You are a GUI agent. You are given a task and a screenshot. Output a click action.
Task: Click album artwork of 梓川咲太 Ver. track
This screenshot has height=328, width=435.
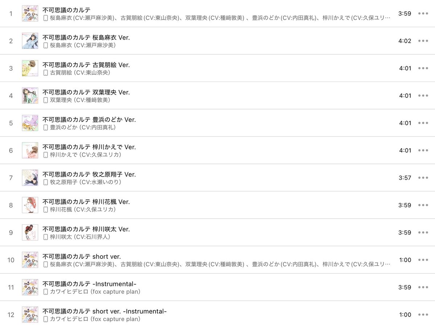tap(30, 232)
